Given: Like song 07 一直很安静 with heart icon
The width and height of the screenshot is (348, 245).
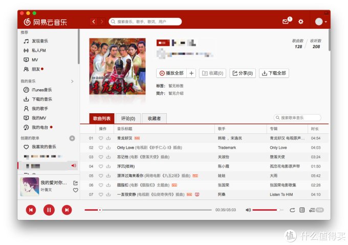Looking at the screenshot, I should (101, 194).
